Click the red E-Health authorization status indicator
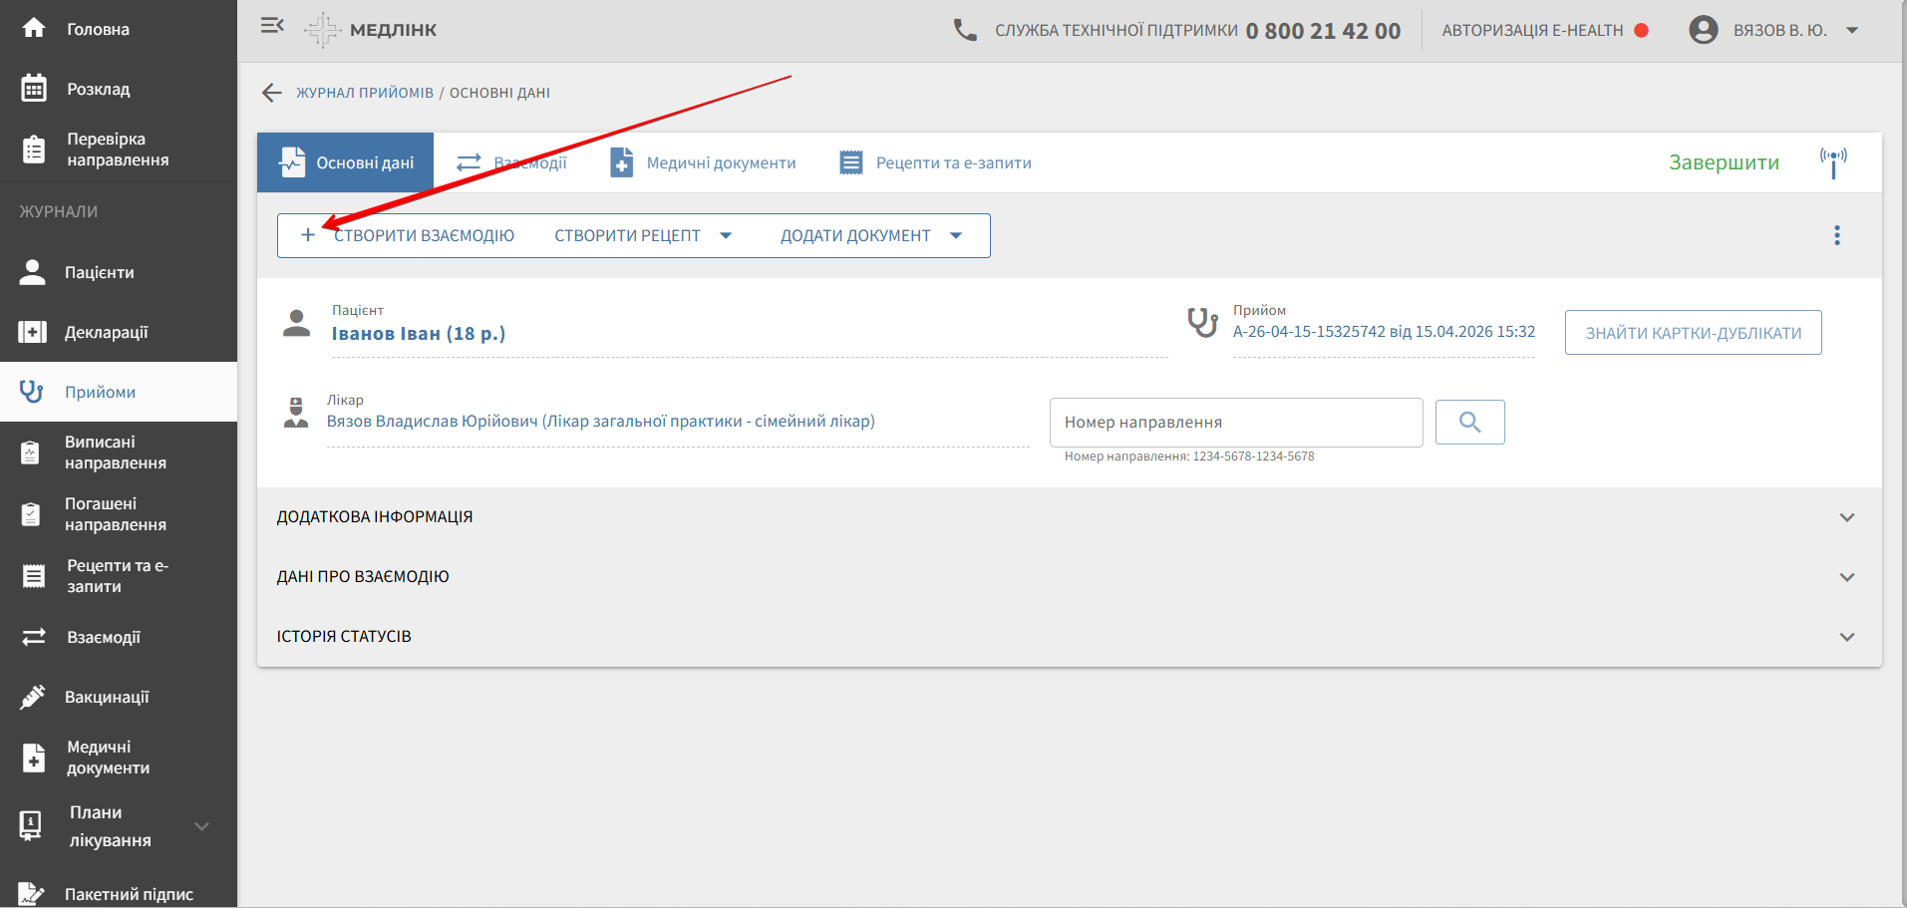 pos(1641,31)
